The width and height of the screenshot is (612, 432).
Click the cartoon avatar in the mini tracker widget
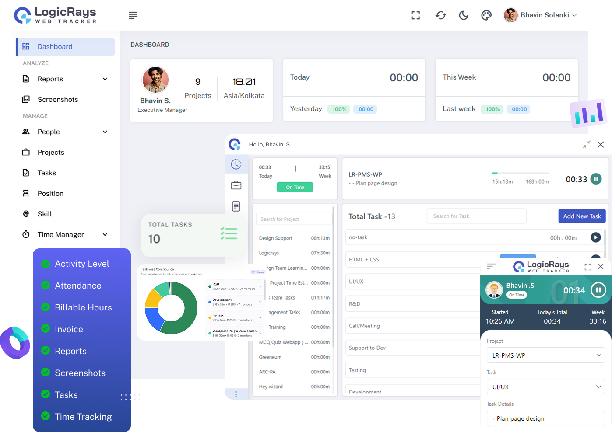click(x=494, y=290)
